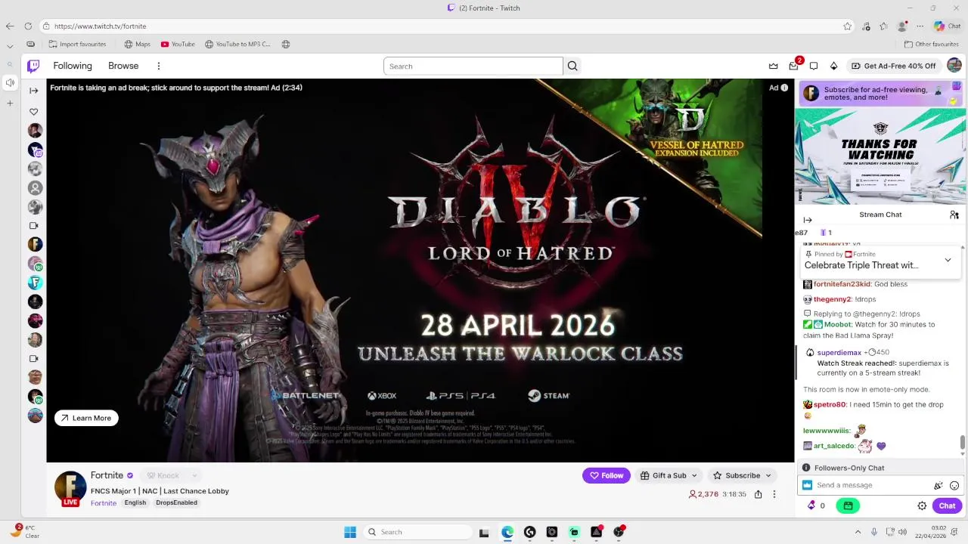Click the heart followed-channels icon in sidebar

pyautogui.click(x=33, y=112)
